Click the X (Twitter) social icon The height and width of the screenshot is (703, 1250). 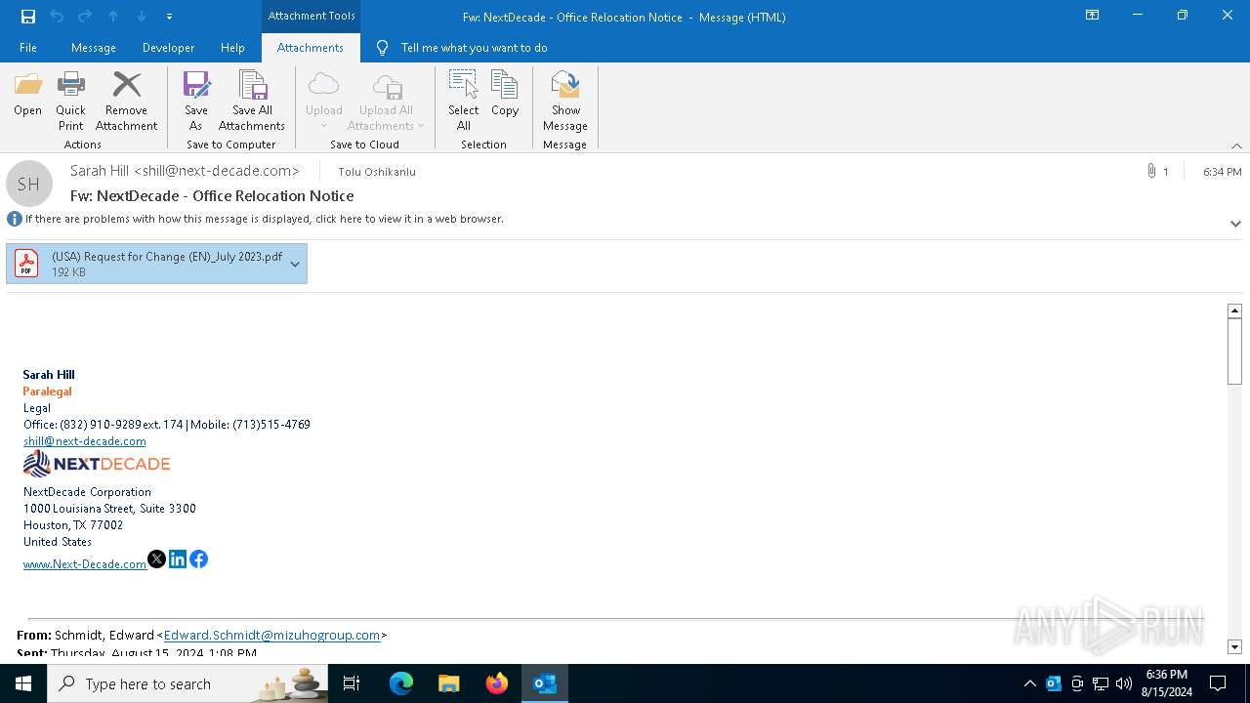click(156, 559)
